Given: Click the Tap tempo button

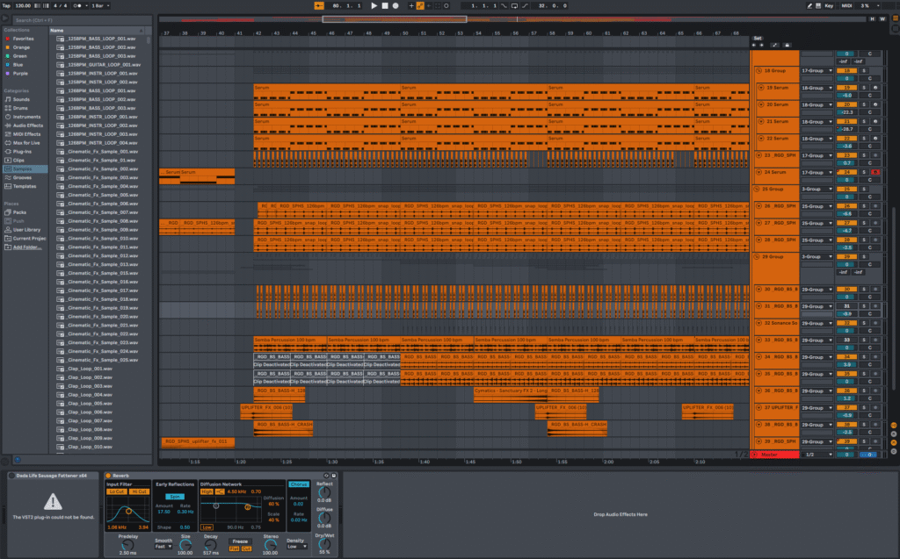Looking at the screenshot, I should pos(6,5).
